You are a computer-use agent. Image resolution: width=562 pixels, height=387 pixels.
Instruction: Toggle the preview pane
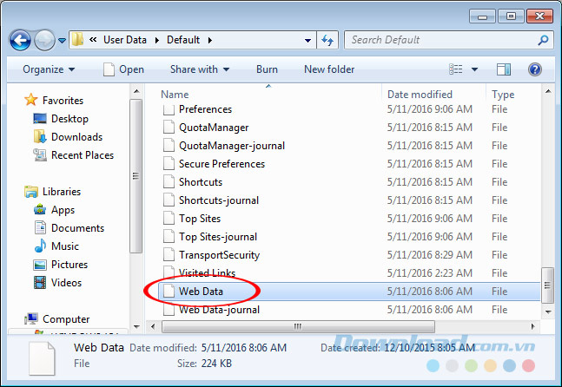pyautogui.click(x=503, y=69)
